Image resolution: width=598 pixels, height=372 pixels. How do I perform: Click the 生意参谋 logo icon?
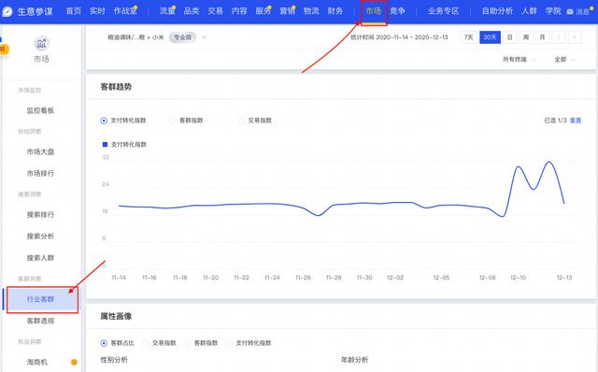point(7,11)
